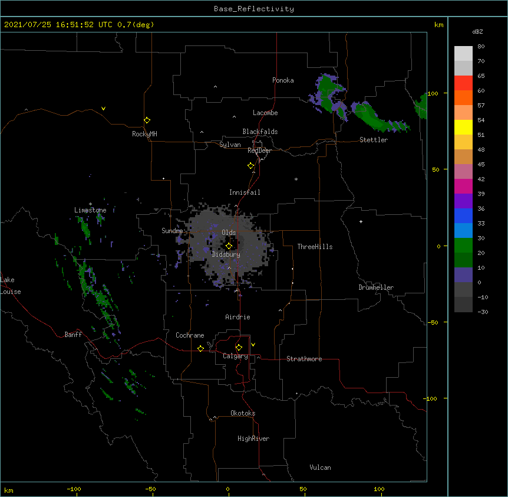Image resolution: width=508 pixels, height=497 pixels.
Task: Select the light orange 54-57 dBZ swatch
Action: tap(463, 113)
